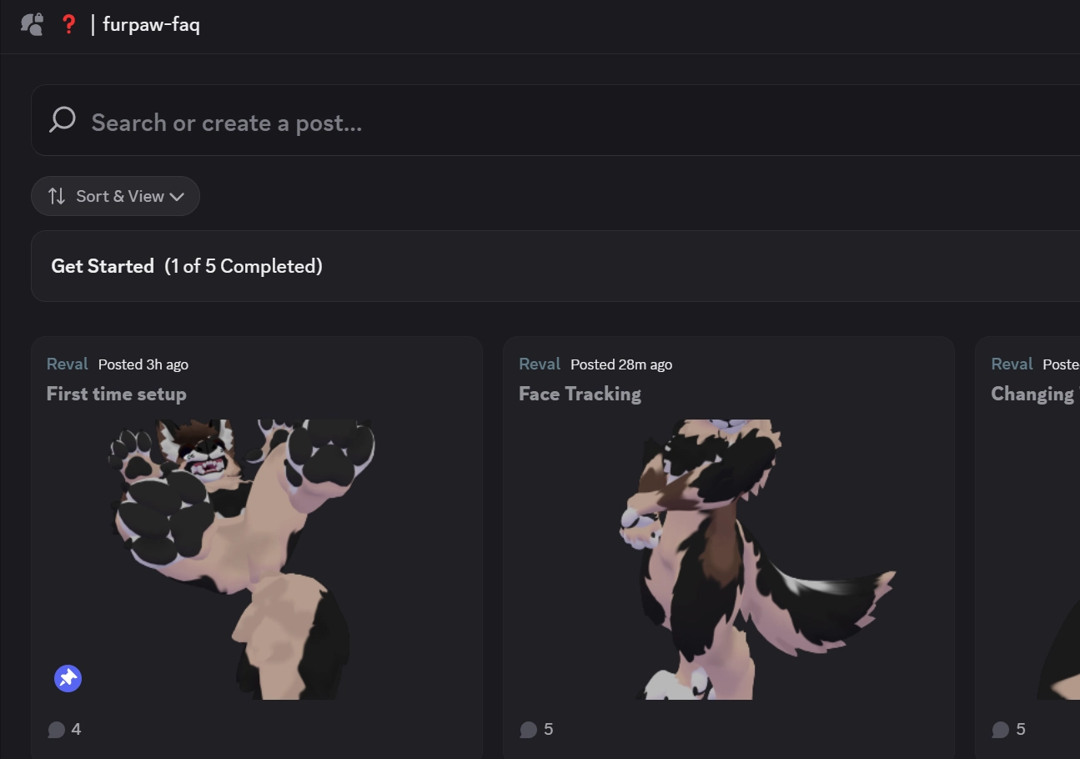Expand the Get Started checklist
Screen dimensions: 1080x759
pos(555,266)
